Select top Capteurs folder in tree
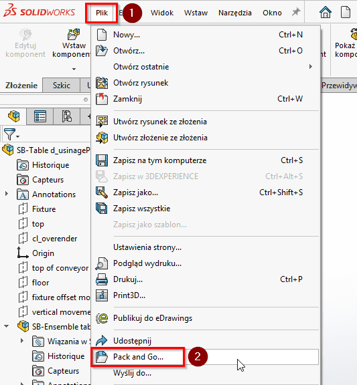The width and height of the screenshot is (357, 385). click(x=41, y=180)
